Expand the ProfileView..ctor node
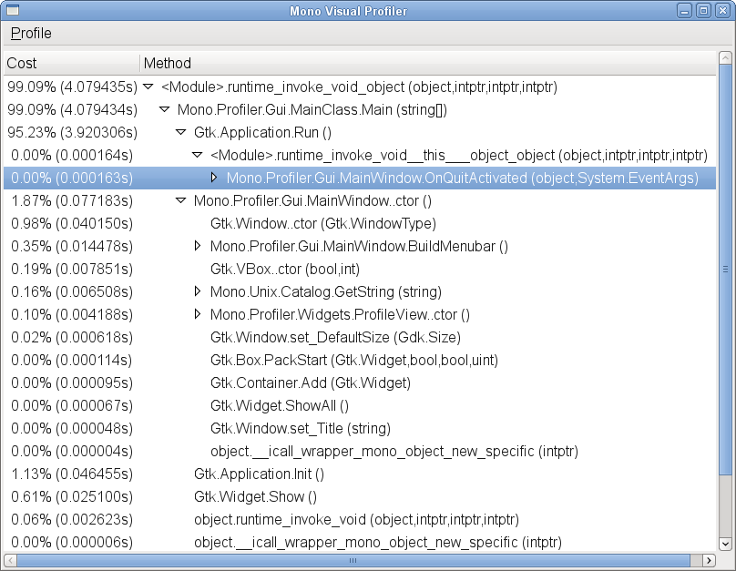The image size is (736, 571). (x=198, y=315)
